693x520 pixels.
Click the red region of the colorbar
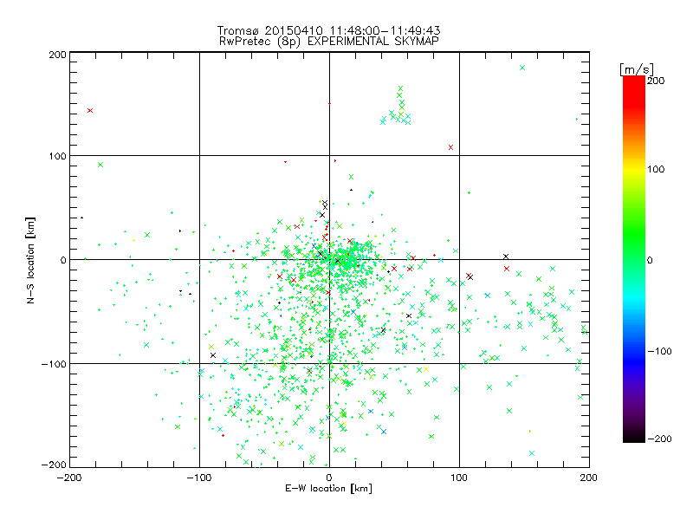pos(634,93)
